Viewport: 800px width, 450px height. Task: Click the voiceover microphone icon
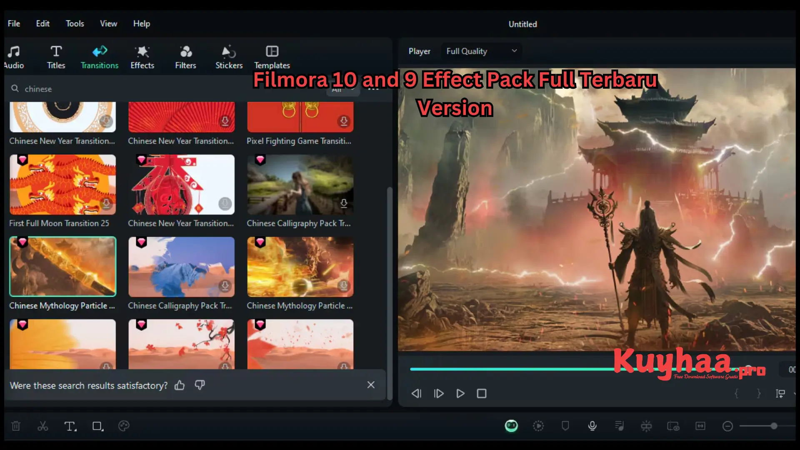(592, 426)
